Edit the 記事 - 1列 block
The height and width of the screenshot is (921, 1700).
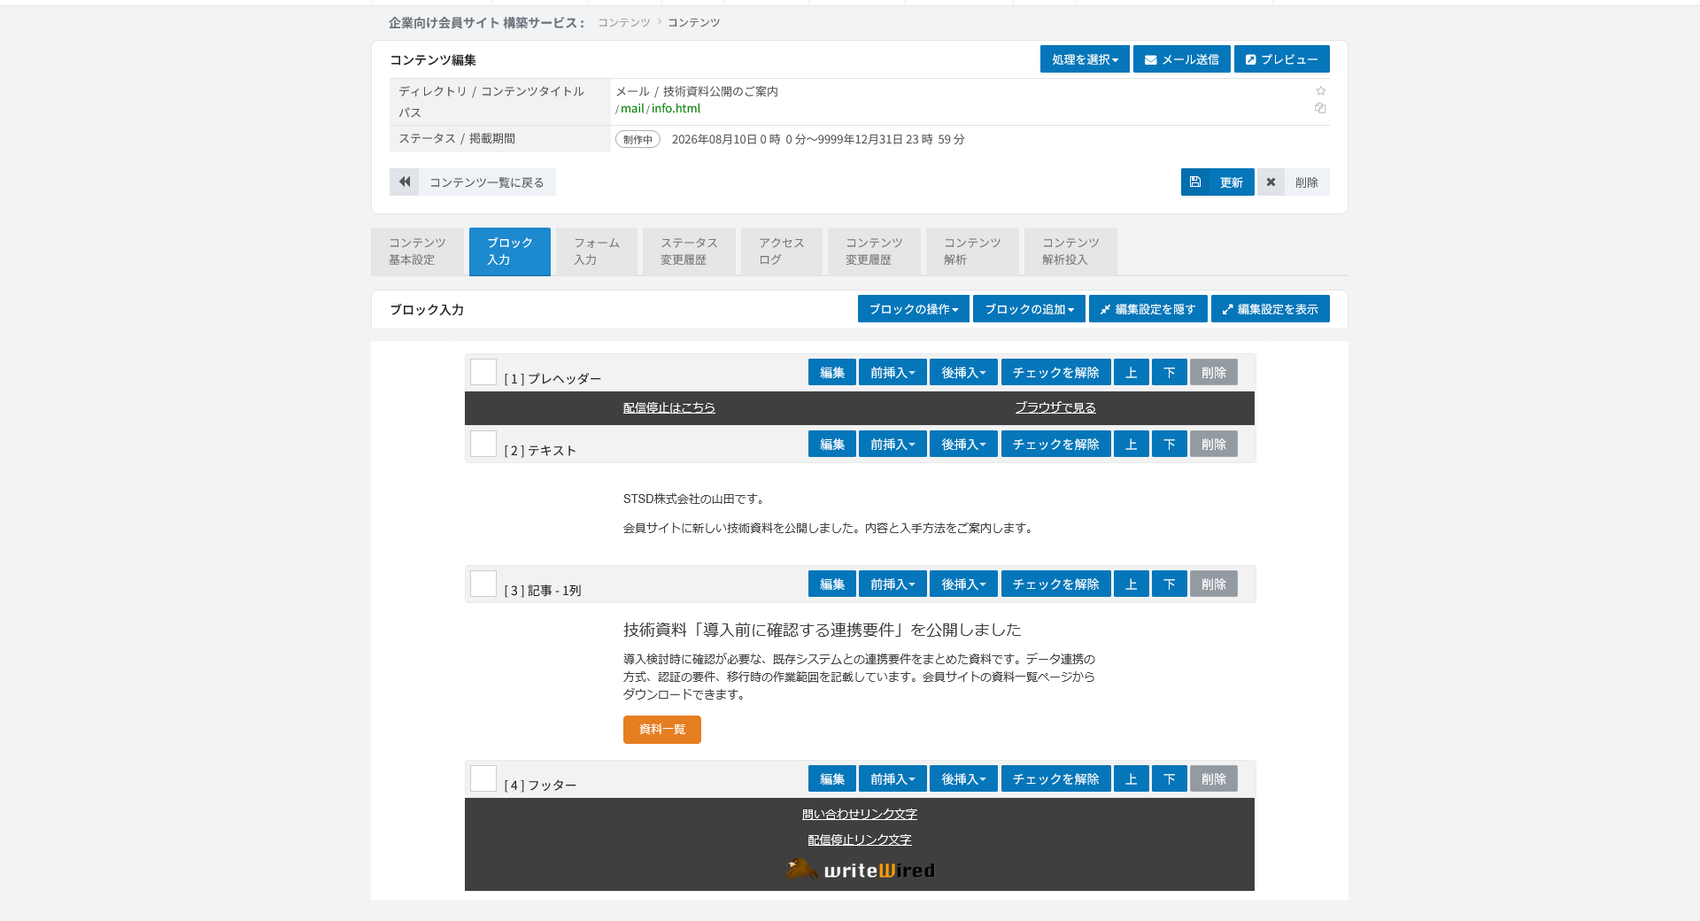click(x=832, y=584)
